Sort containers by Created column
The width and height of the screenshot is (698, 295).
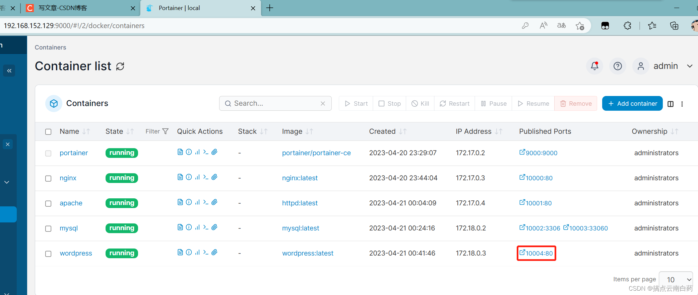[x=388, y=131]
